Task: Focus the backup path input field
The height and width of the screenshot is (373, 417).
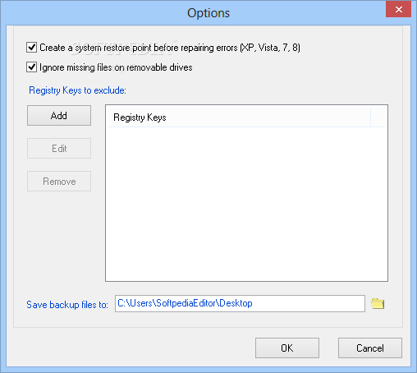Action: click(240, 303)
